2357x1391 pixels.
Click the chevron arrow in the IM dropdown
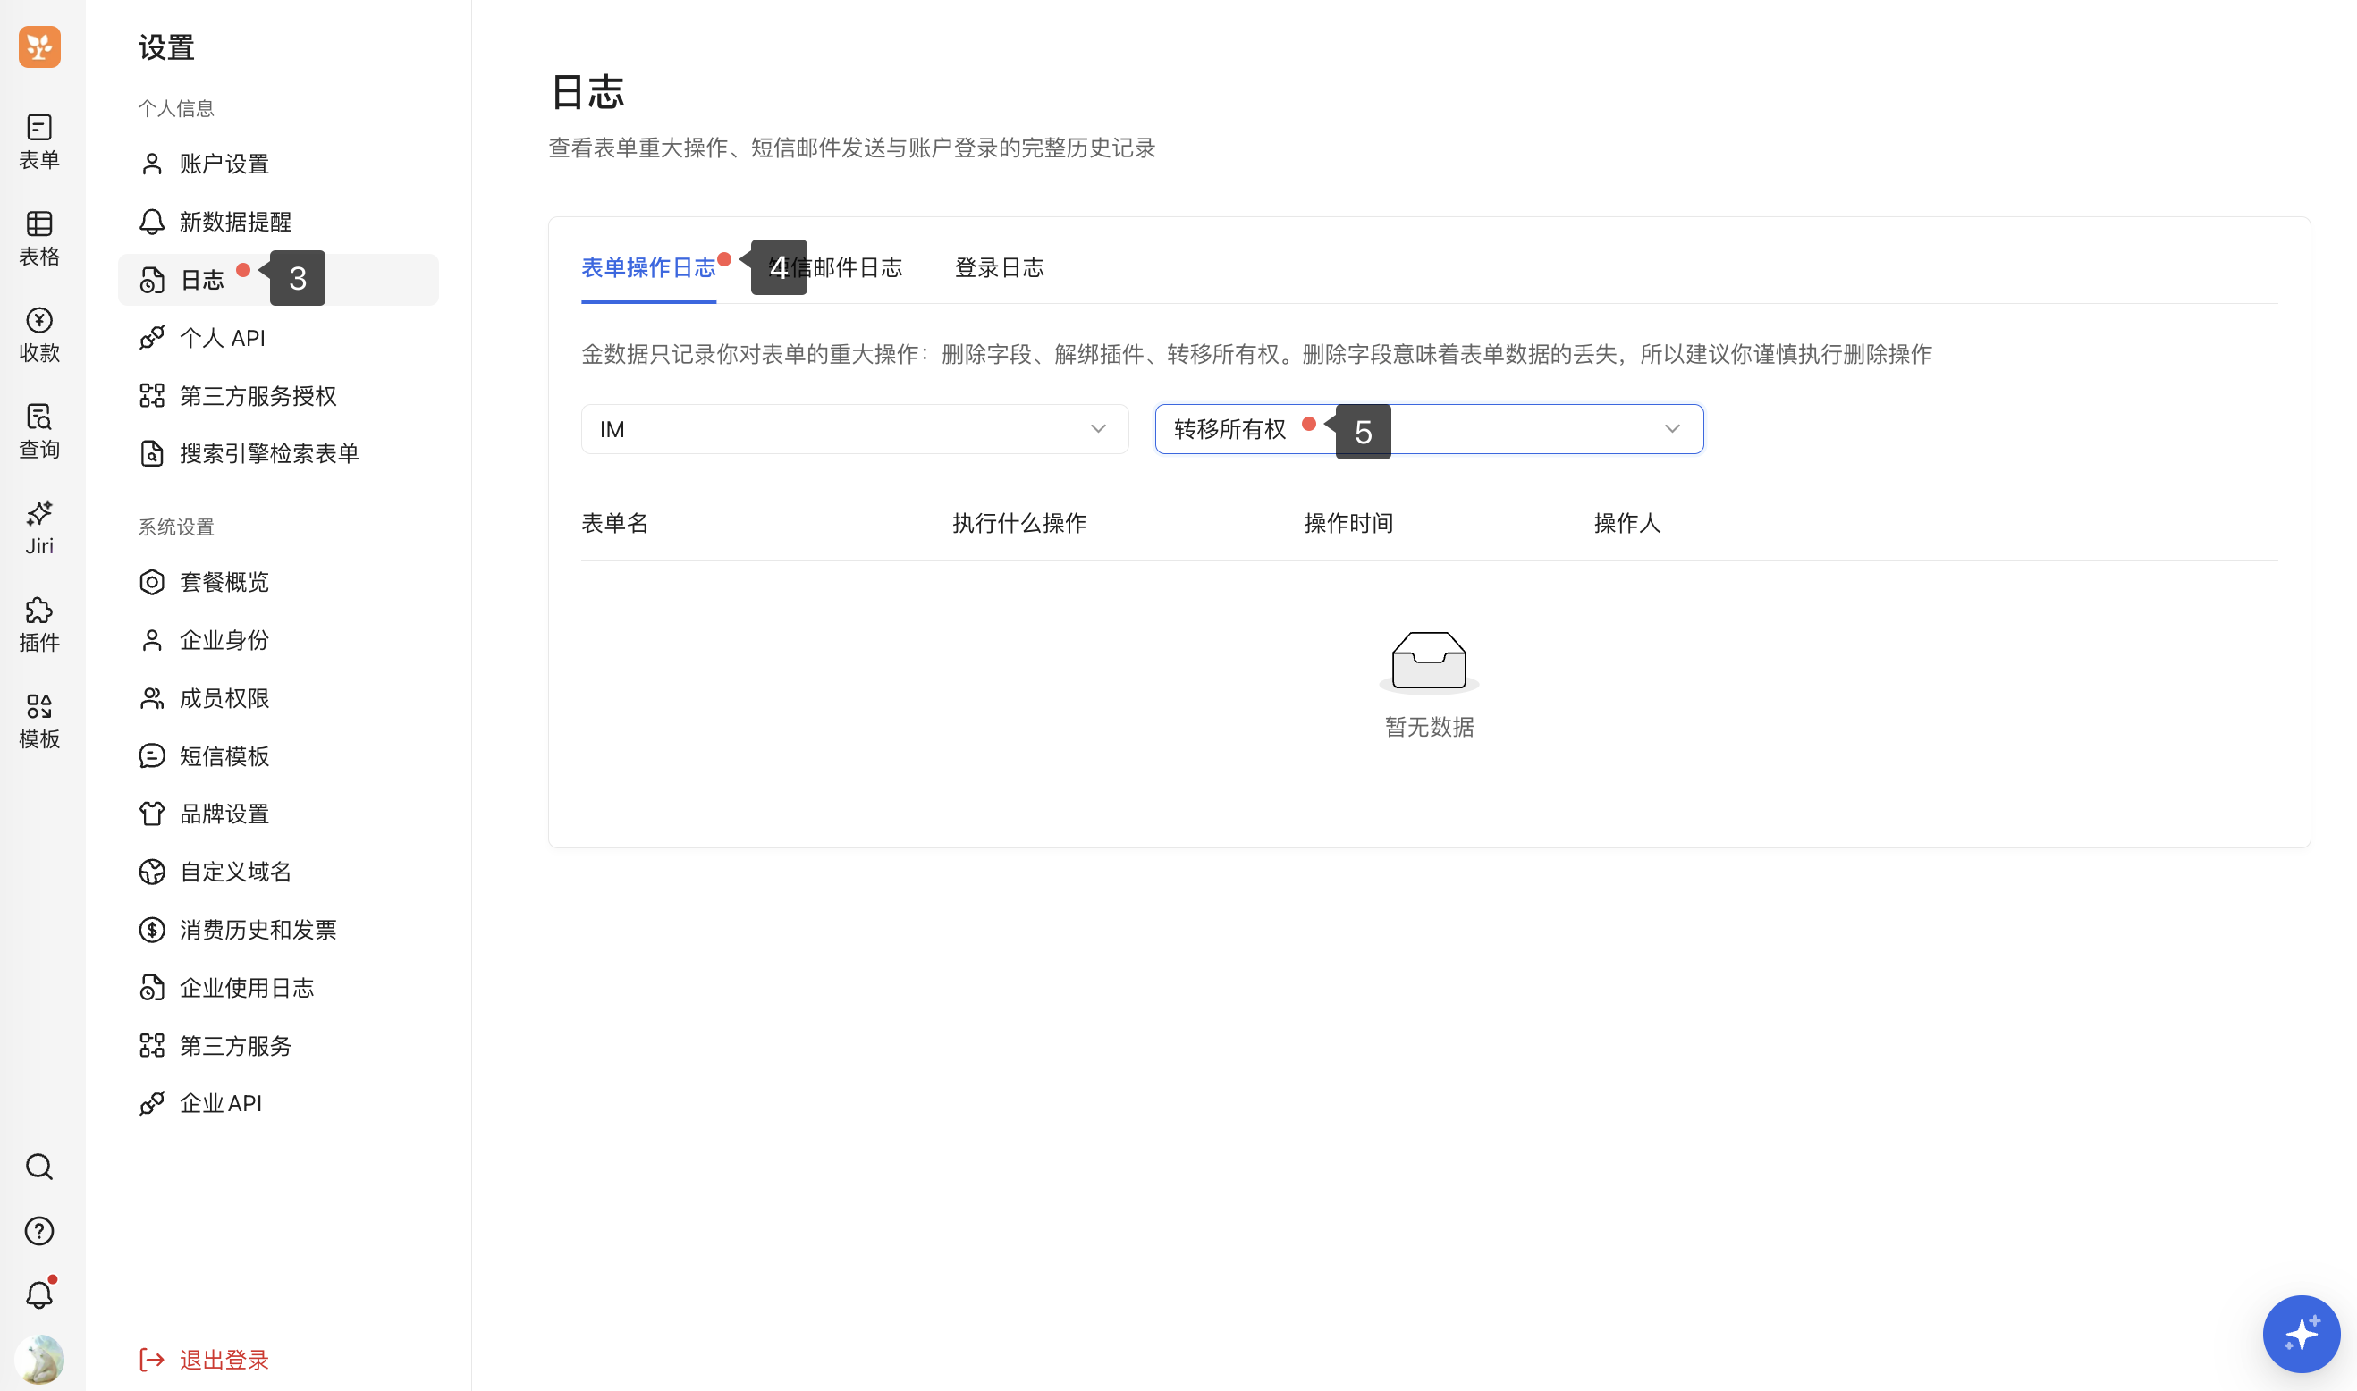[x=1098, y=429]
